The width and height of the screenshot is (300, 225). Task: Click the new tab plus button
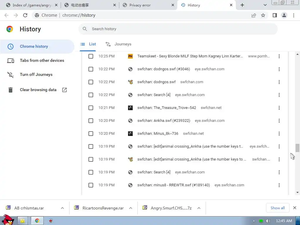pyautogui.click(x=242, y=5)
